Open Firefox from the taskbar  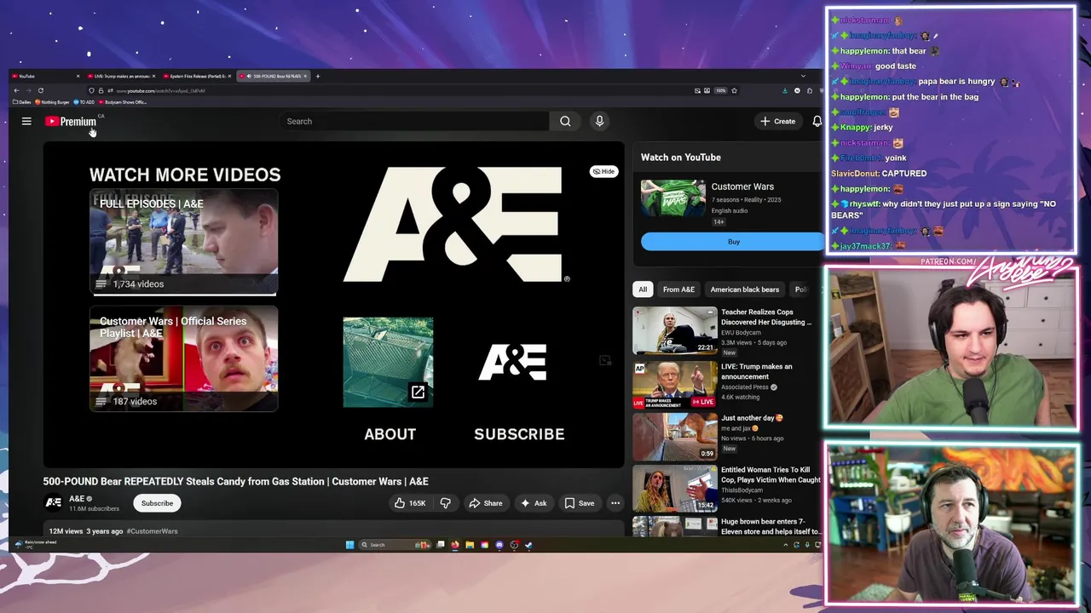point(455,545)
